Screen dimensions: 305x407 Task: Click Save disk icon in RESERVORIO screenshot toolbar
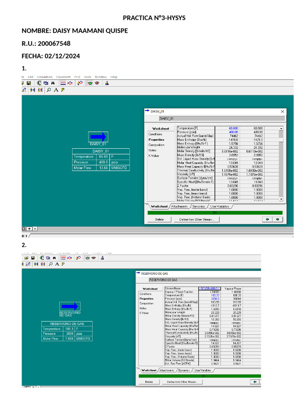pyautogui.click(x=33, y=258)
